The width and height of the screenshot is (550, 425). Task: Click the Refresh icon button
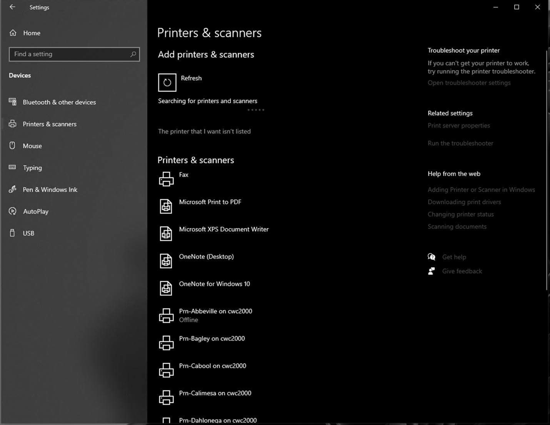pos(167,82)
